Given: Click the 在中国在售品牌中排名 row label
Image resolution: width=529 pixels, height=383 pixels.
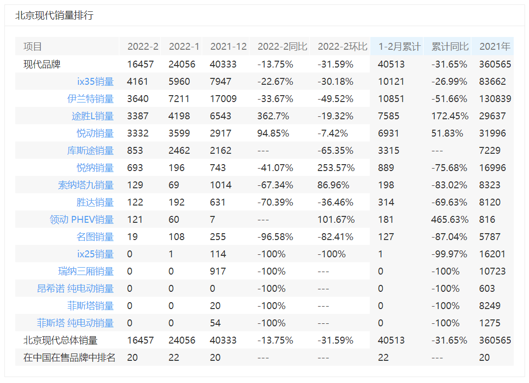Looking at the screenshot, I should click(70, 357).
